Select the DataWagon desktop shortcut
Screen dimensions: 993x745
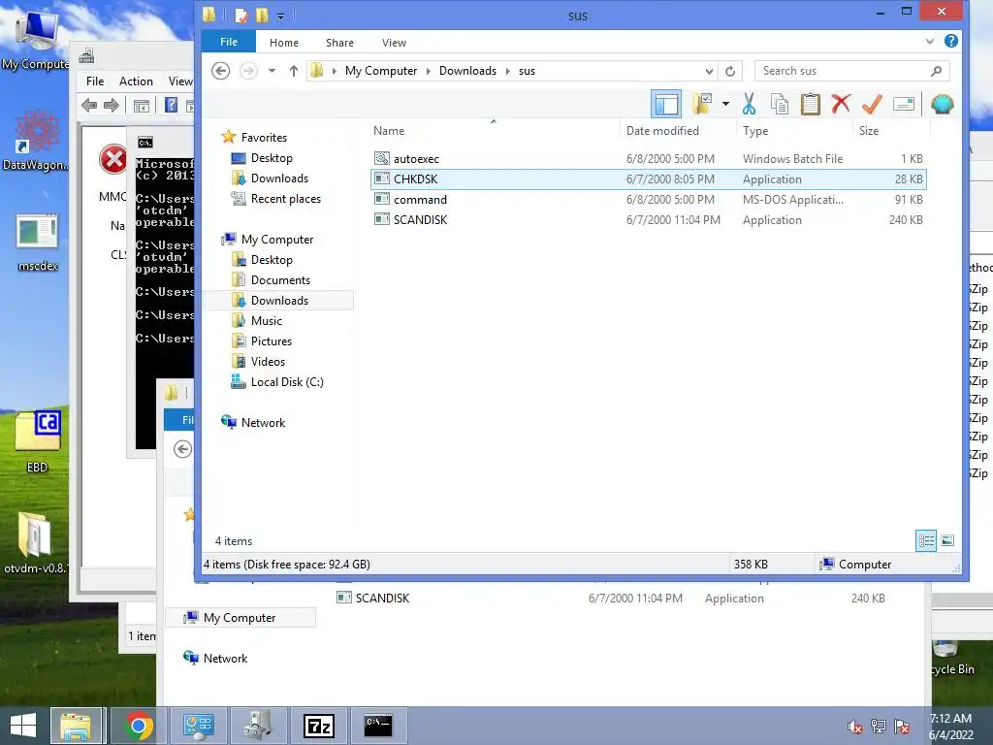[36, 141]
